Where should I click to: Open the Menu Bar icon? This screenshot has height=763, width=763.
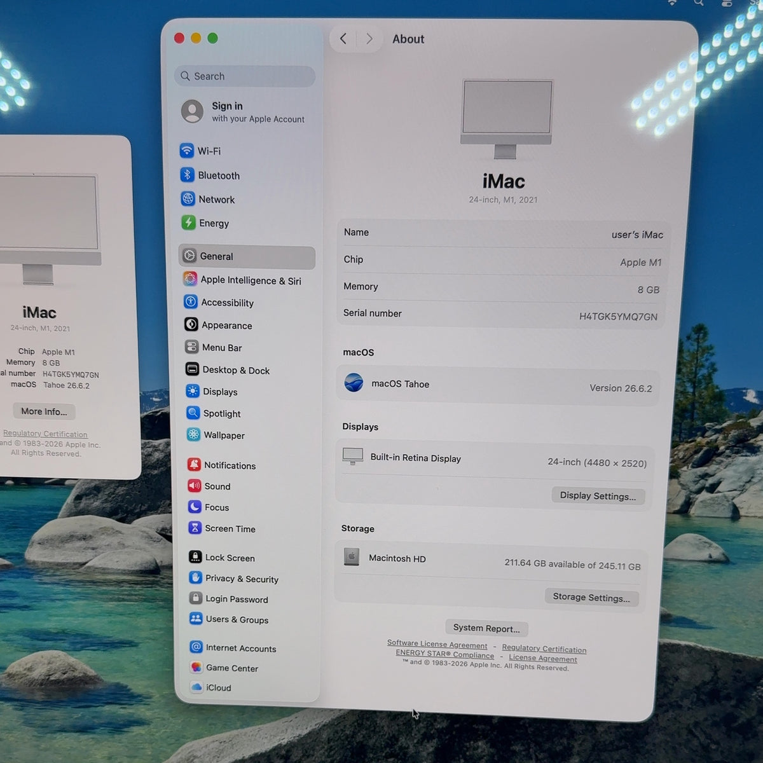pyautogui.click(x=191, y=347)
